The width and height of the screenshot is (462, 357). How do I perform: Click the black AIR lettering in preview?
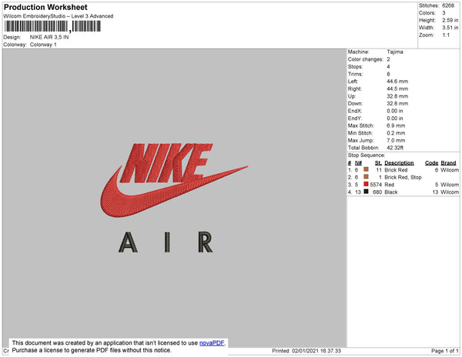coord(166,242)
